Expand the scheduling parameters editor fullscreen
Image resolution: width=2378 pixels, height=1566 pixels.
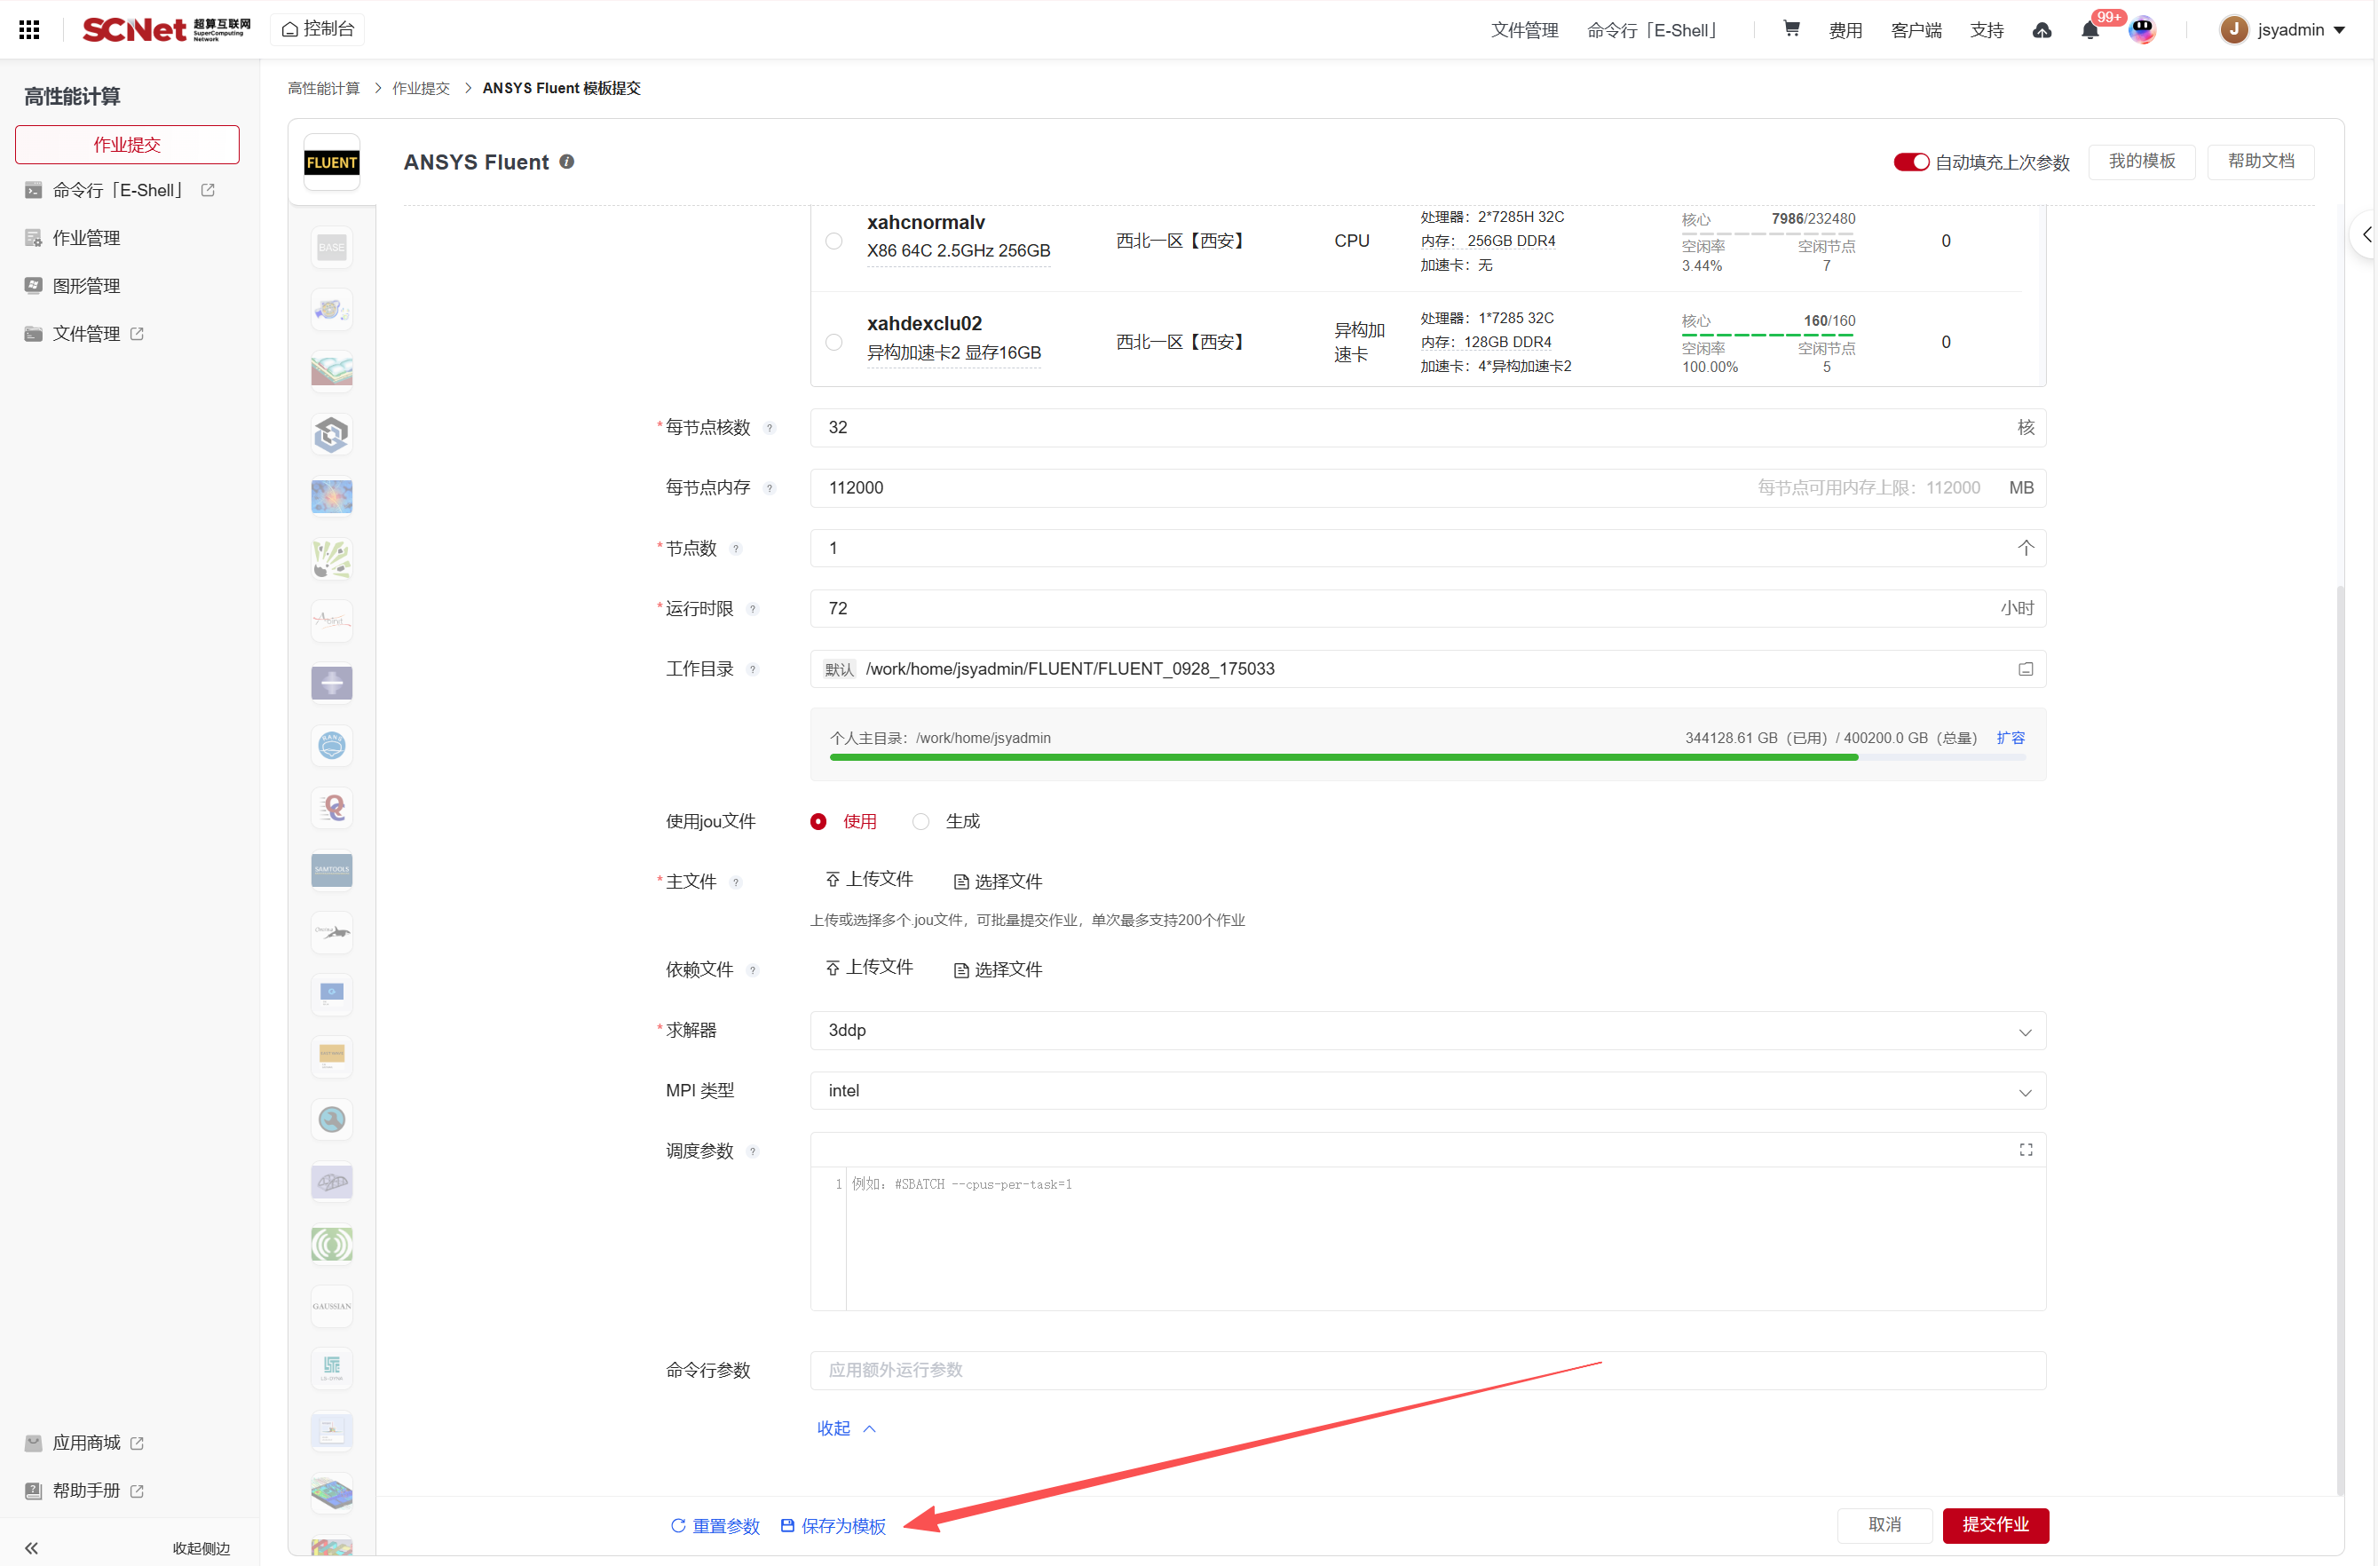pos(2026,1151)
